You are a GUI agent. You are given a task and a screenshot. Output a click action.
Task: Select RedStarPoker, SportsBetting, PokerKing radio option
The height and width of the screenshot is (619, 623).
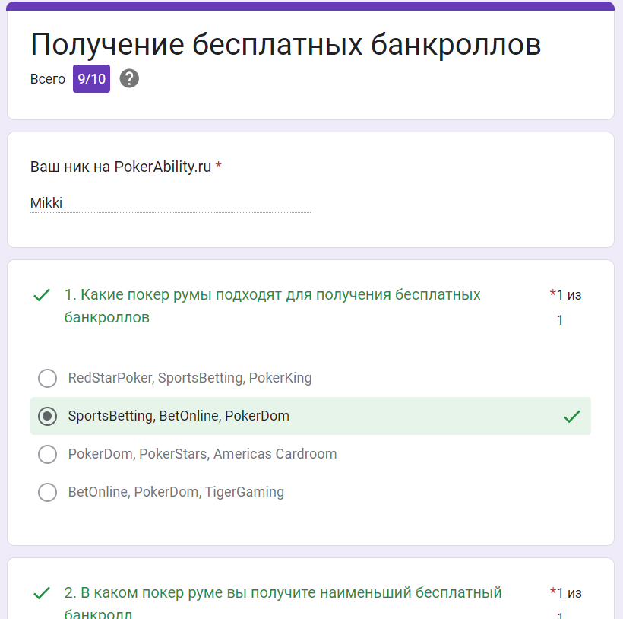(47, 378)
